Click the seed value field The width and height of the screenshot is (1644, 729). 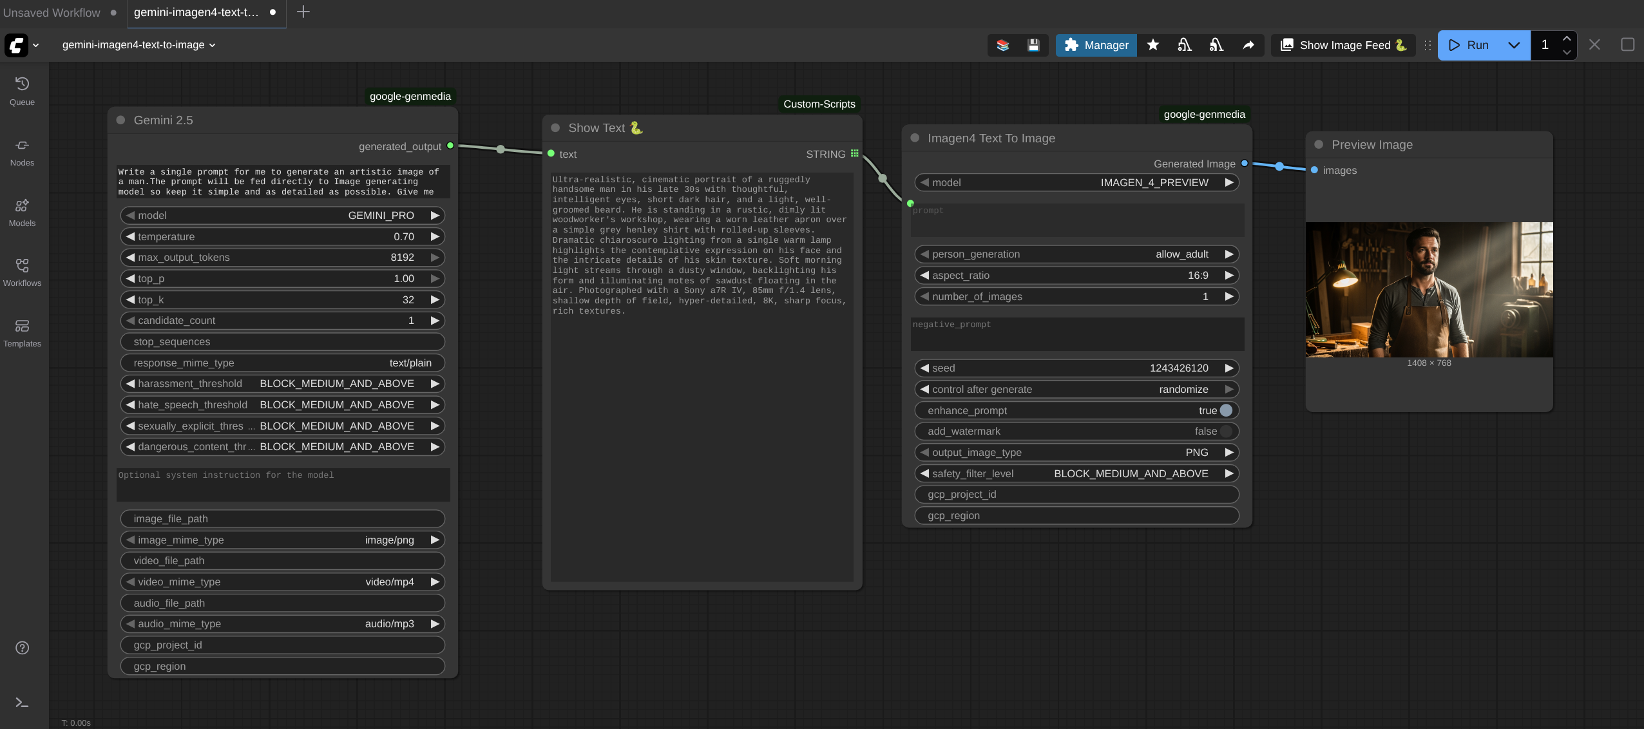[1076, 368]
